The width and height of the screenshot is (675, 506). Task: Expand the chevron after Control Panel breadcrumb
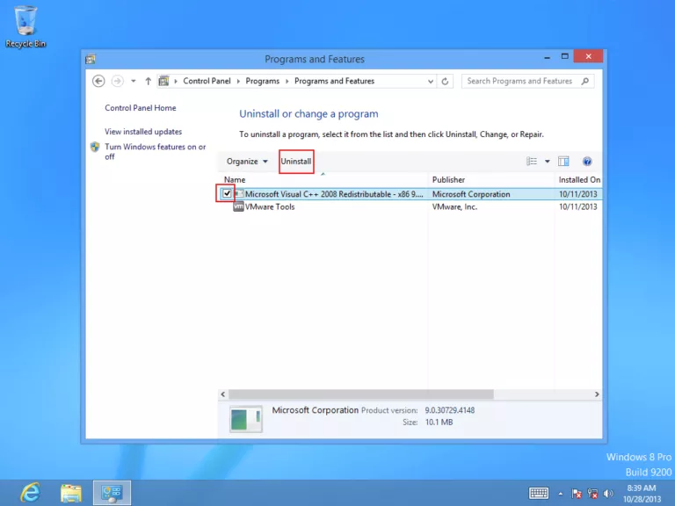(238, 81)
